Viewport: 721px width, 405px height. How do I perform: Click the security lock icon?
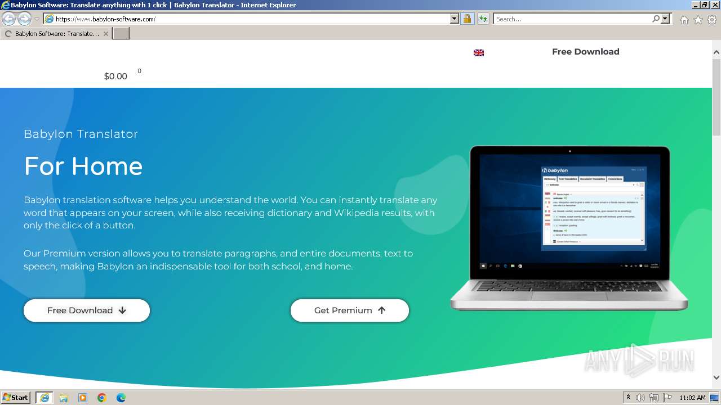click(x=467, y=19)
